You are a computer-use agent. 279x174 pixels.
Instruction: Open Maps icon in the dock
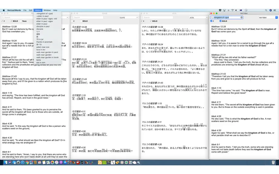[x=48, y=163]
